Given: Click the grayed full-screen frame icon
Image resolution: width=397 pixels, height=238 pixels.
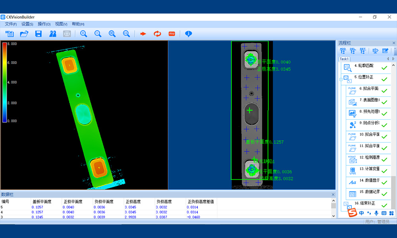Looking at the screenshot, I should tap(67, 34).
